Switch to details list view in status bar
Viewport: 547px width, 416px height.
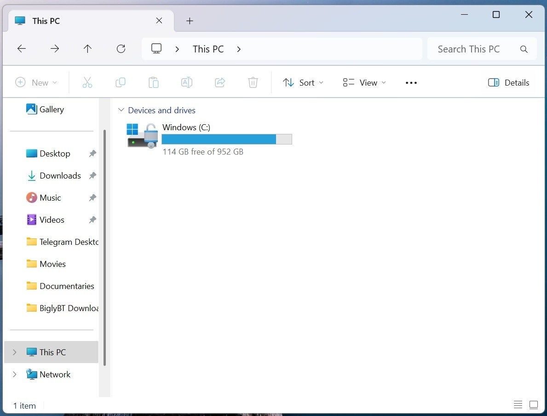click(518, 405)
